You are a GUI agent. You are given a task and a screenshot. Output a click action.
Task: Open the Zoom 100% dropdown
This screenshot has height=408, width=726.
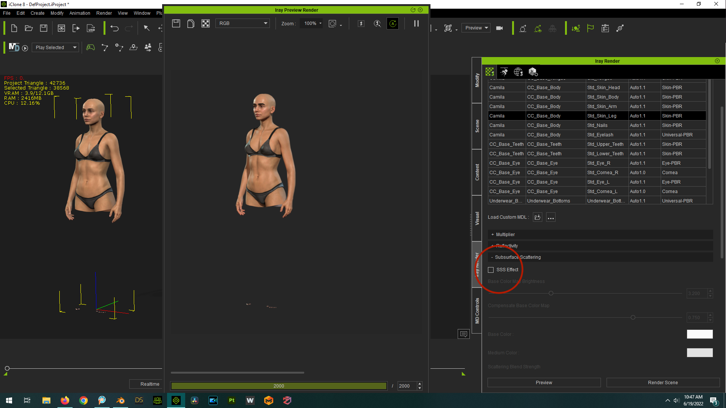tap(312, 23)
